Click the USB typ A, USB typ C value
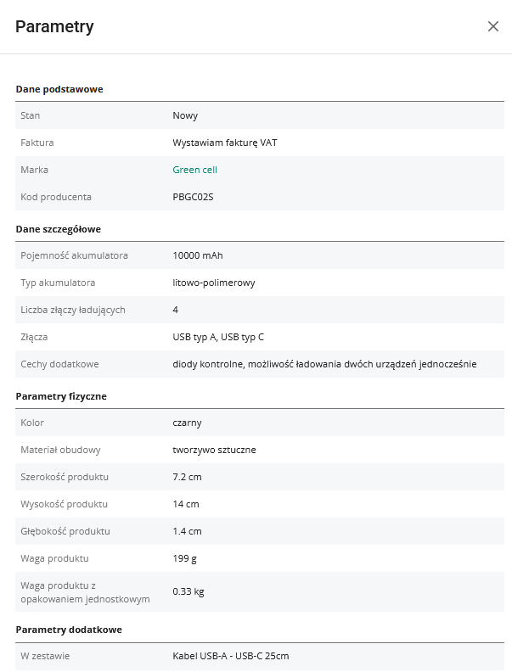This screenshot has height=672, width=512. pyautogui.click(x=218, y=337)
